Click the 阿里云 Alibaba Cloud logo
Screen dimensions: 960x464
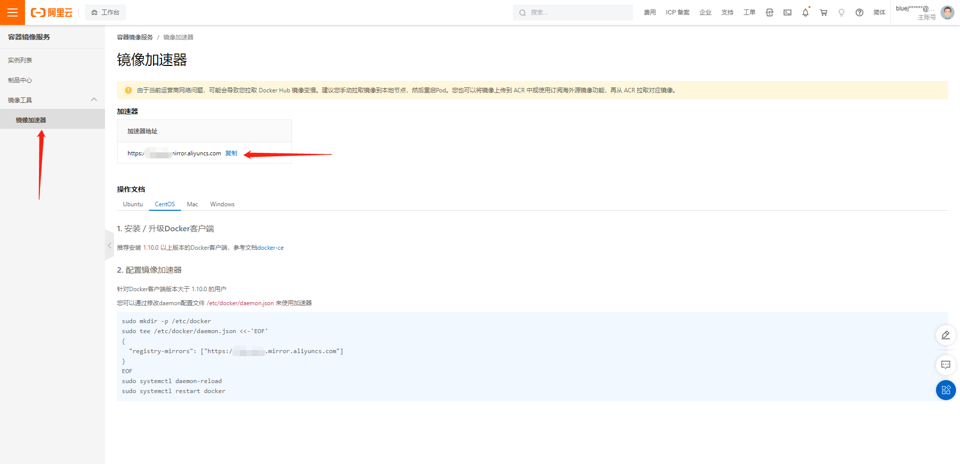pyautogui.click(x=51, y=12)
